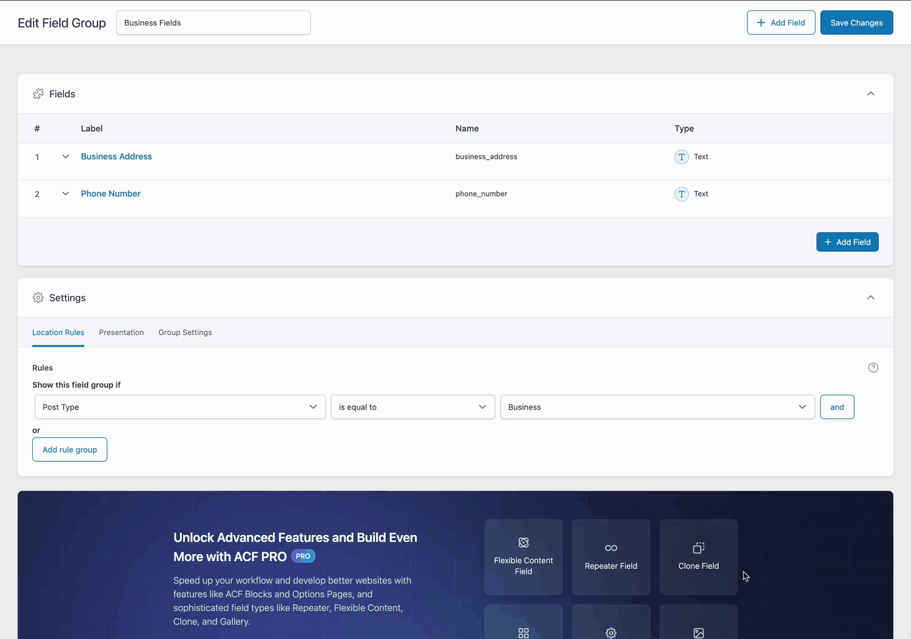The width and height of the screenshot is (911, 639).
Task: Open the Post Type rule dropdown
Action: (179, 407)
